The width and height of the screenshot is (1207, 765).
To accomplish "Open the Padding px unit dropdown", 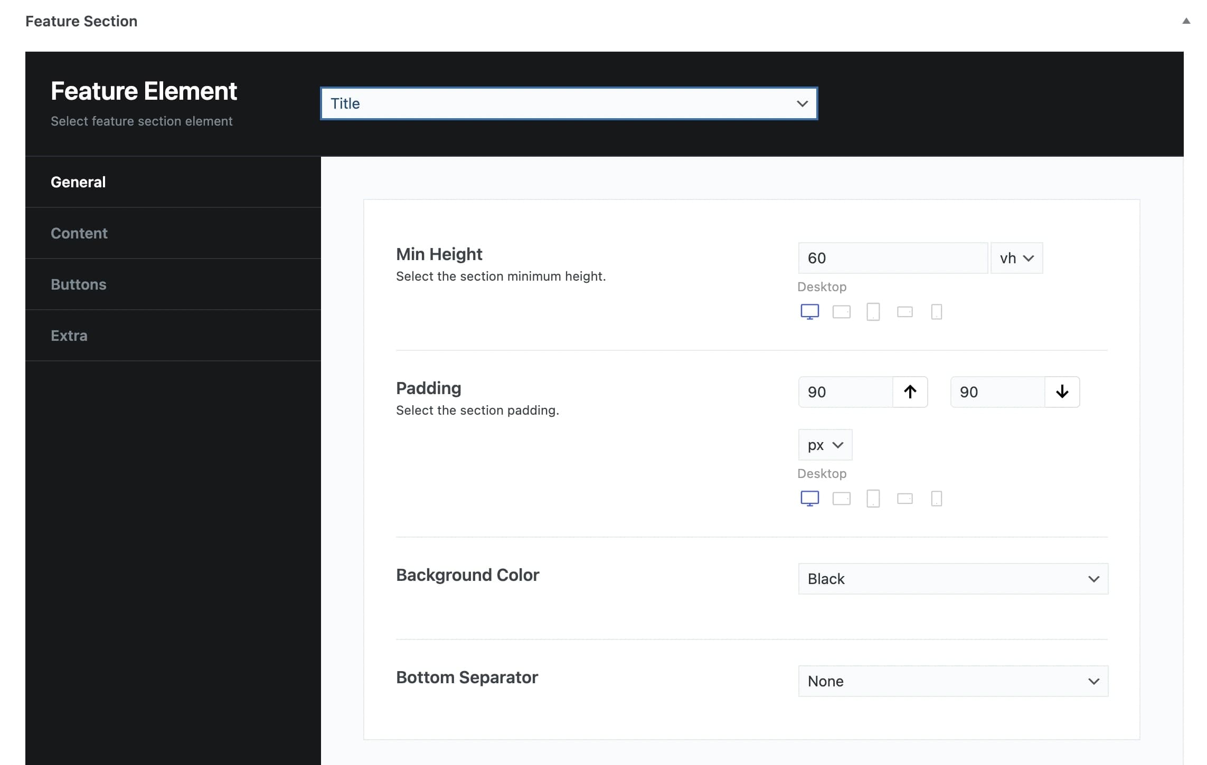I will coord(825,445).
